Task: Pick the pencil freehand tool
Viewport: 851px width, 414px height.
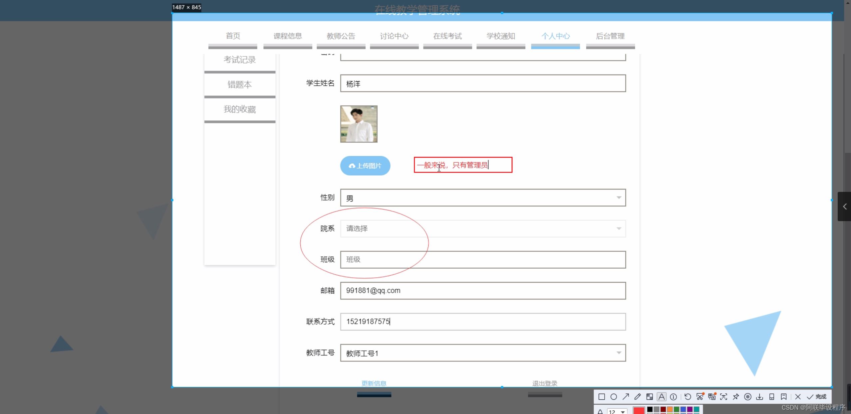Action: point(637,397)
